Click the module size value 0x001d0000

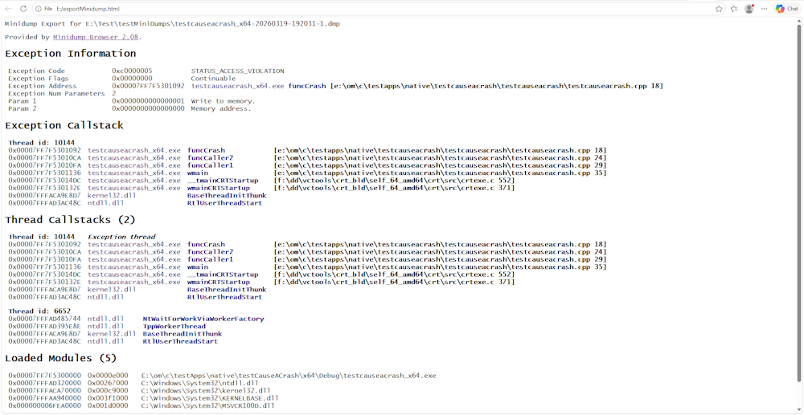[108, 406]
